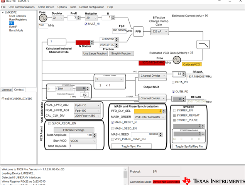Toggle MASH_RESET_N checkbox
This screenshot has width=245, height=185.
click(x=113, y=123)
